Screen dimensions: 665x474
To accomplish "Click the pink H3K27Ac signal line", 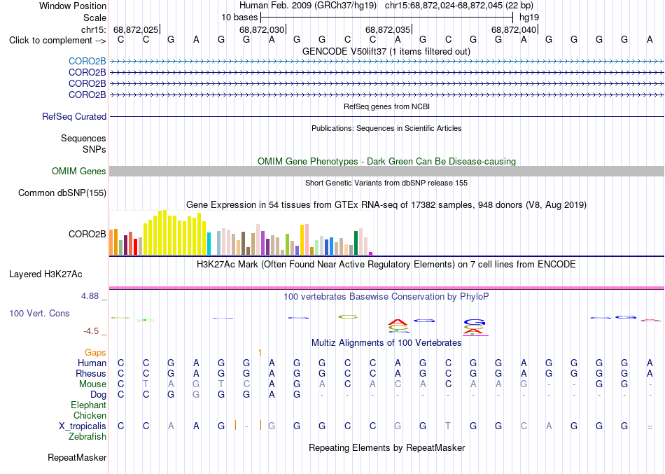I will [386, 288].
